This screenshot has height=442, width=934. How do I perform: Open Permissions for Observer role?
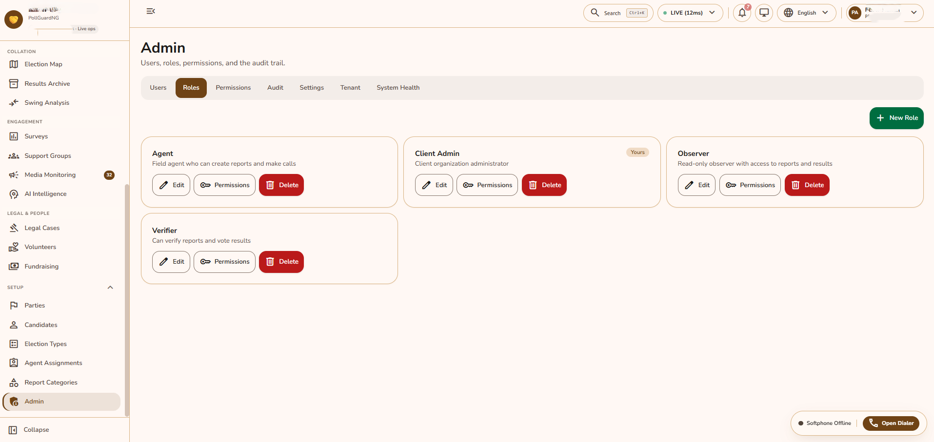coord(750,185)
